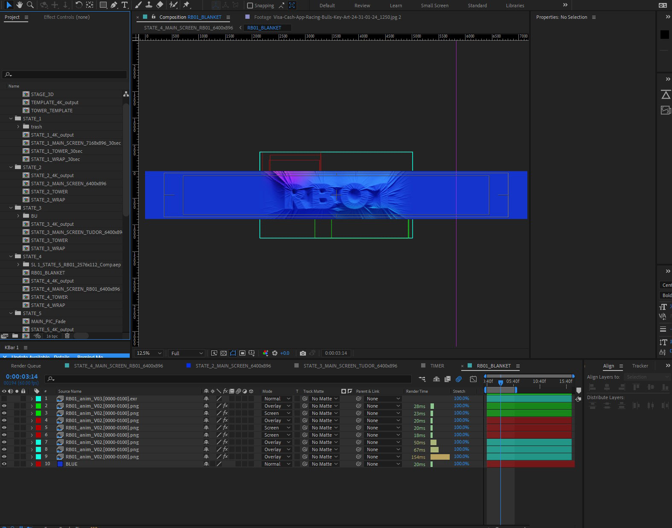Screen dimensions: 672x528
Task: Click layer 2 green label color swatch
Action: [38, 406]
